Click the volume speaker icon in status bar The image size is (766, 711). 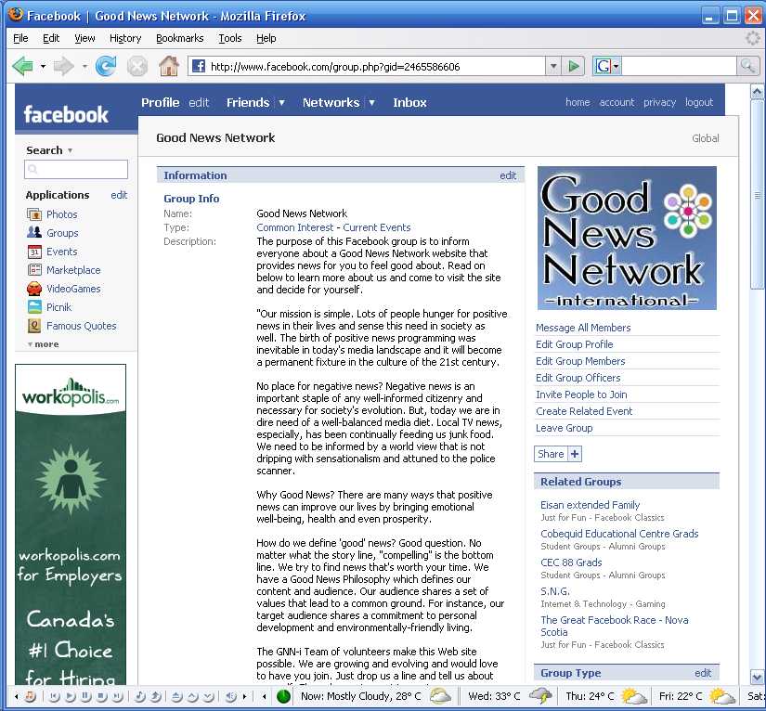230,696
